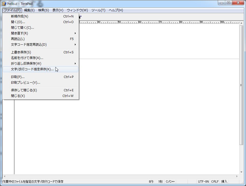Click the 1桁 column number status
This screenshot has height=186, width=246.
coord(160,182)
